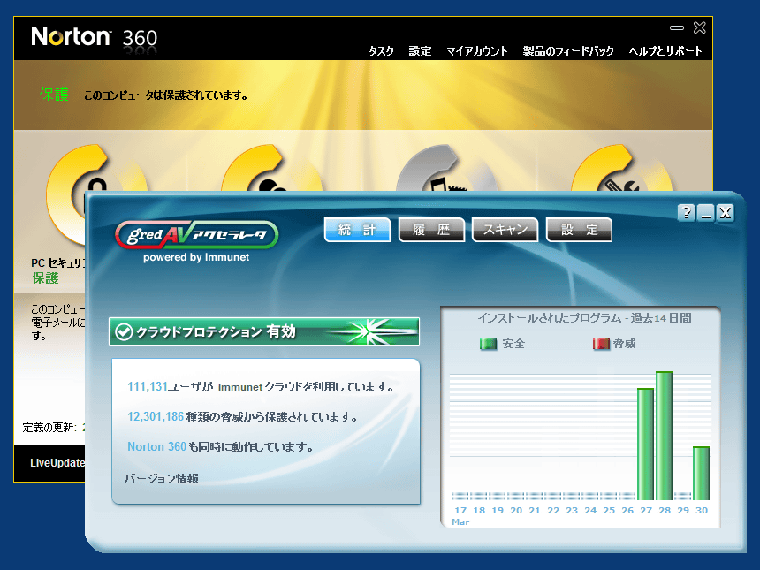Click the green bar for day 27

click(x=646, y=444)
